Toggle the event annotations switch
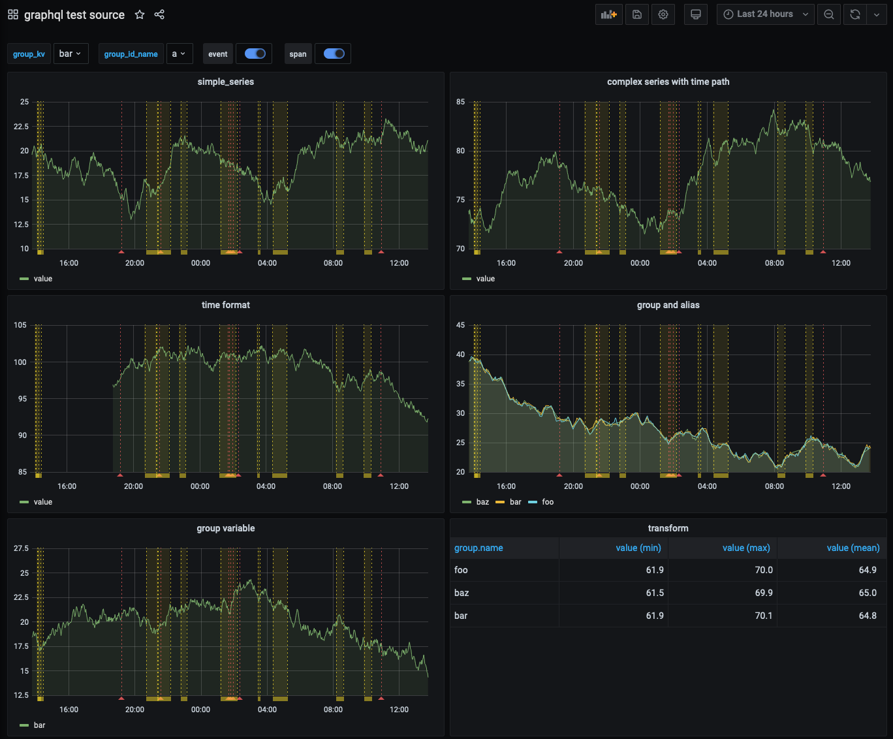This screenshot has height=739, width=893. [x=255, y=54]
